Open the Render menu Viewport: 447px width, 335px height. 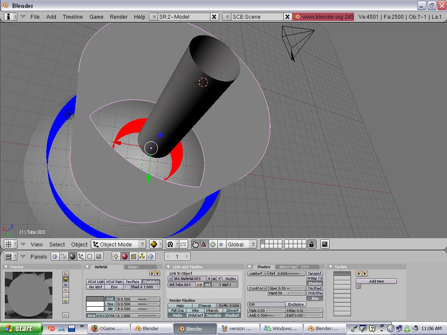click(x=118, y=17)
